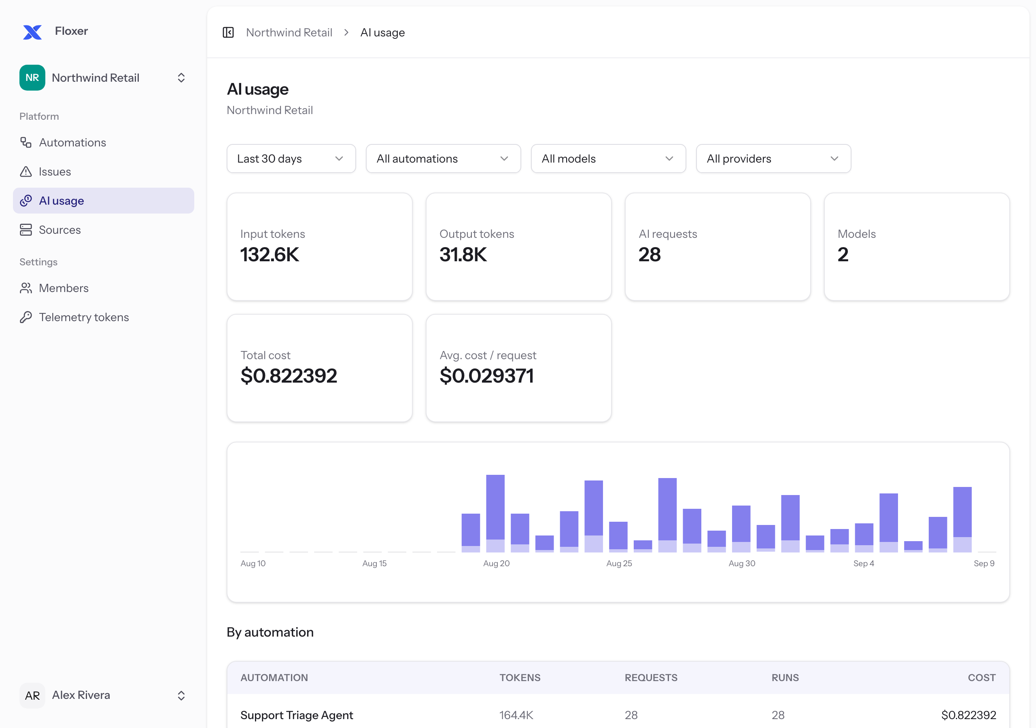Open Telemetry tokens settings
The height and width of the screenshot is (728, 1036).
pos(103,317)
